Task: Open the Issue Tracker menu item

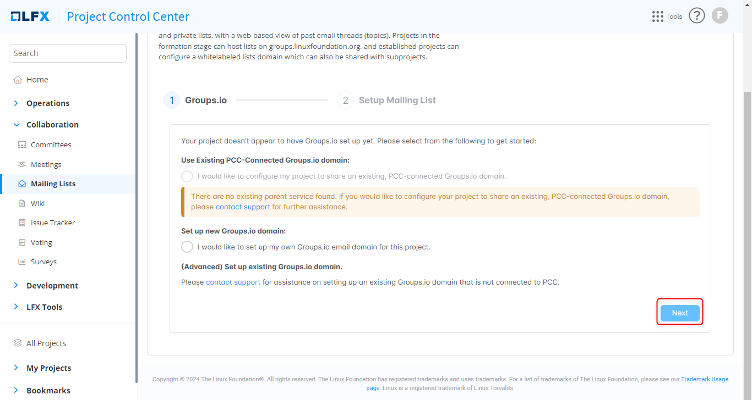Action: tap(53, 223)
